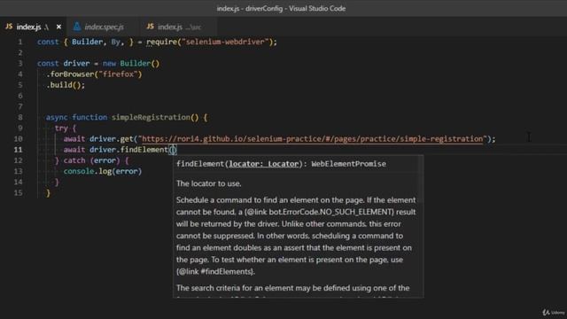Image resolution: width=567 pixels, height=319 pixels.
Task: Click line number 11 in the gutter
Action: (x=18, y=150)
